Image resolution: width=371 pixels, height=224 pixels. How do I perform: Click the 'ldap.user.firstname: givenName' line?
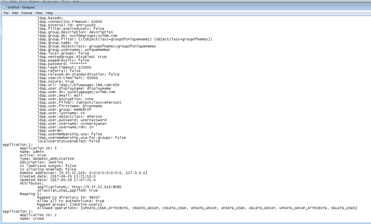70,106
